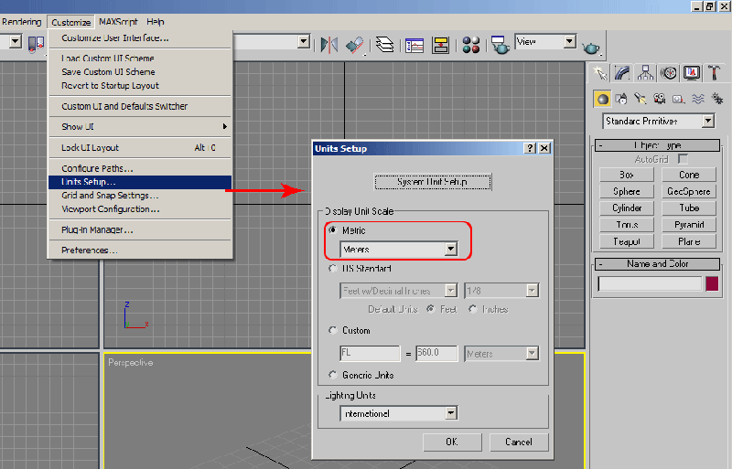Enable the AutoGrid checkbox
This screenshot has height=469, width=732.
[x=683, y=159]
